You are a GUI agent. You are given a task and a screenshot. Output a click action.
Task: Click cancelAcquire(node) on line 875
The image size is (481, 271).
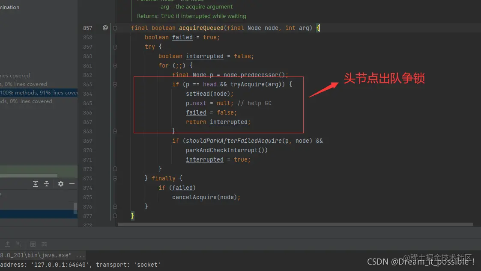coord(206,197)
